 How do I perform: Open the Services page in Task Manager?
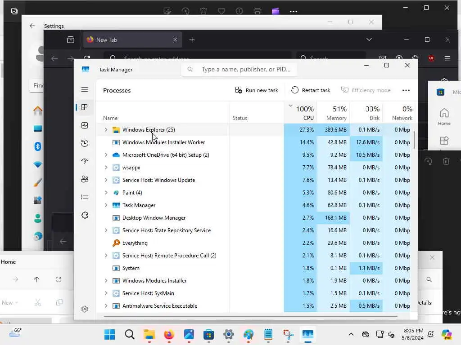(85, 215)
